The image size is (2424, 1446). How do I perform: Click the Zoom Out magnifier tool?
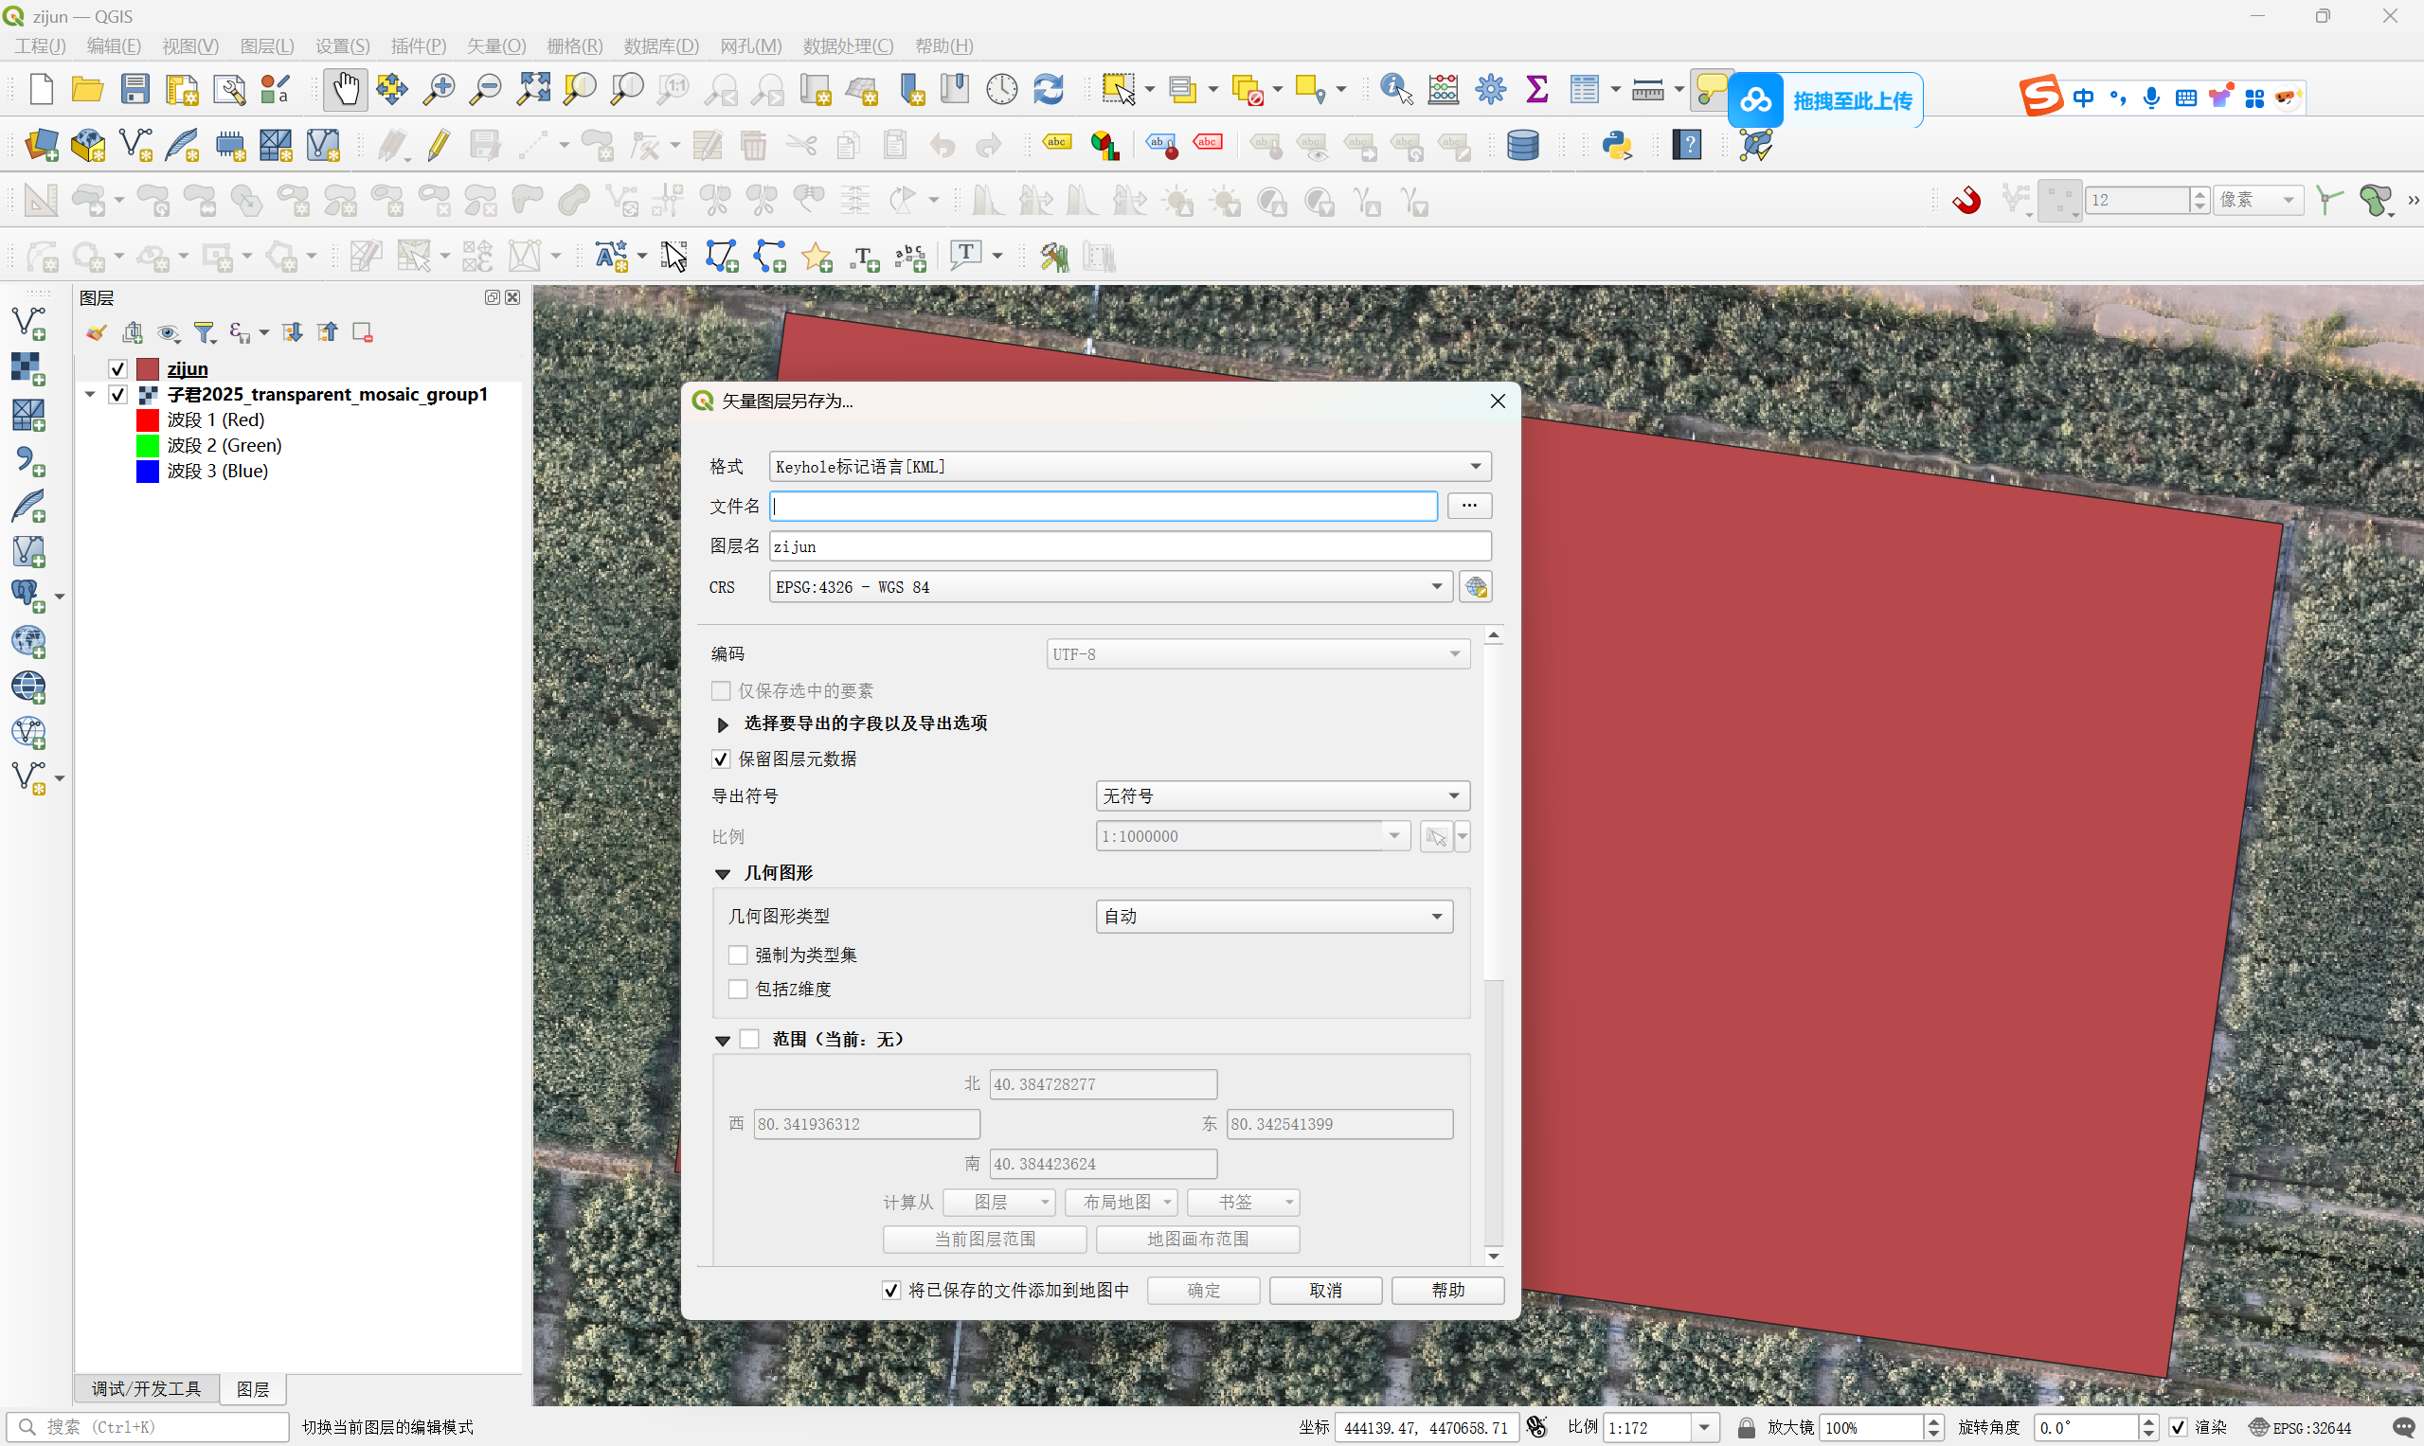[x=485, y=90]
